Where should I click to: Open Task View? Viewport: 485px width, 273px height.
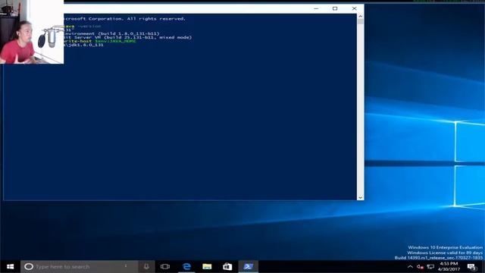(165, 266)
